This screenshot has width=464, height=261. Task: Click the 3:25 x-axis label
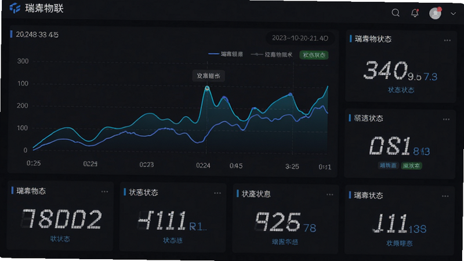click(292, 166)
